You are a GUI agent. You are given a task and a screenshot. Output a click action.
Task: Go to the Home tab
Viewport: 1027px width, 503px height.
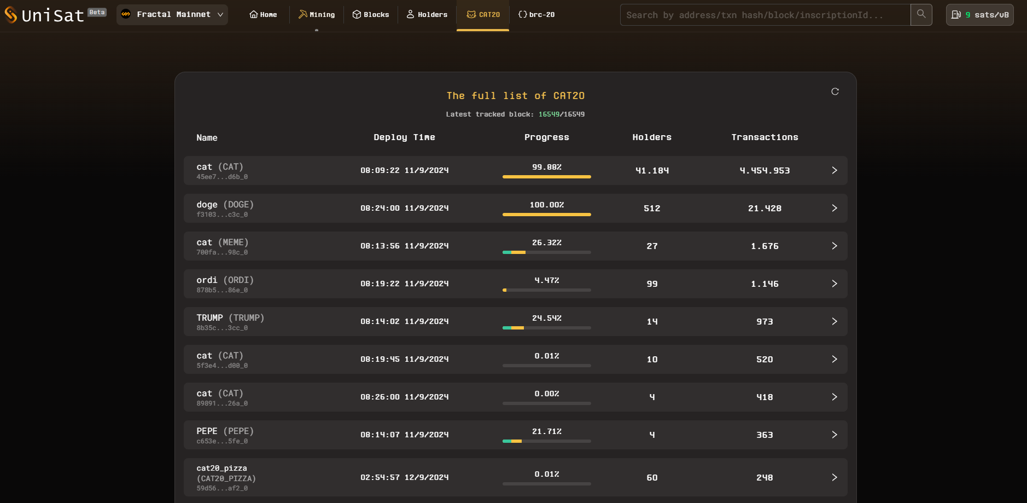[x=263, y=15]
